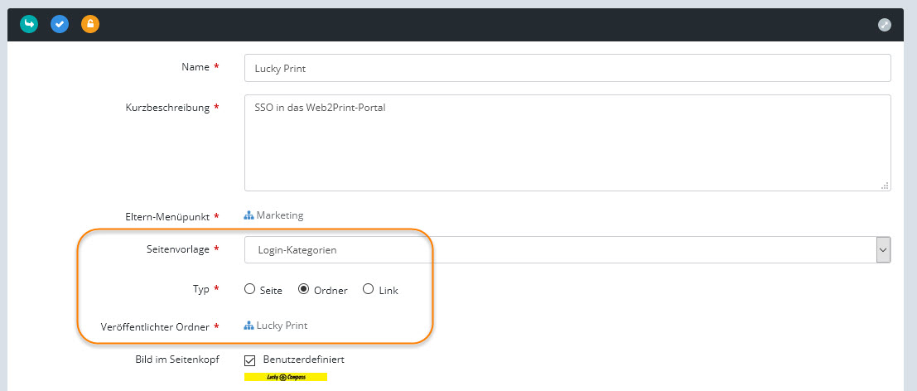Click the orange padlock icon
The height and width of the screenshot is (391, 917).
pos(90,25)
